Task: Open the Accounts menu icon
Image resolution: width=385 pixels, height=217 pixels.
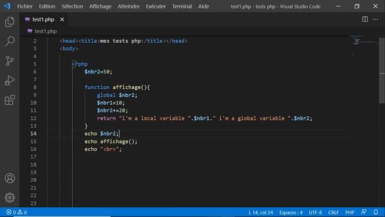Action: pyautogui.click(x=10, y=178)
